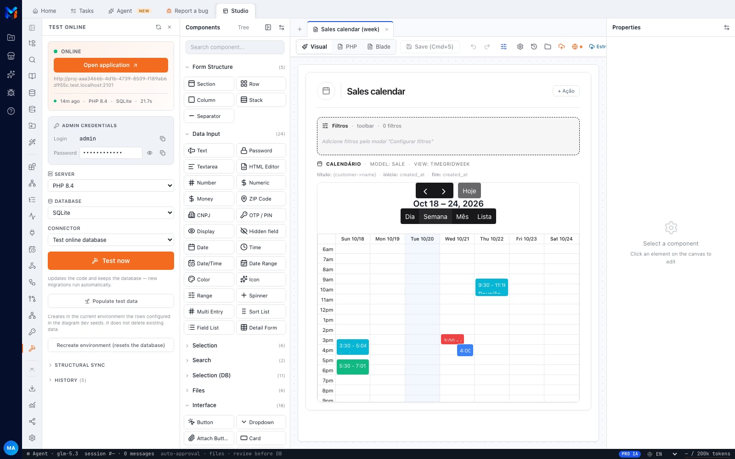Click the Open application button
This screenshot has height=459, width=735.
111,65
